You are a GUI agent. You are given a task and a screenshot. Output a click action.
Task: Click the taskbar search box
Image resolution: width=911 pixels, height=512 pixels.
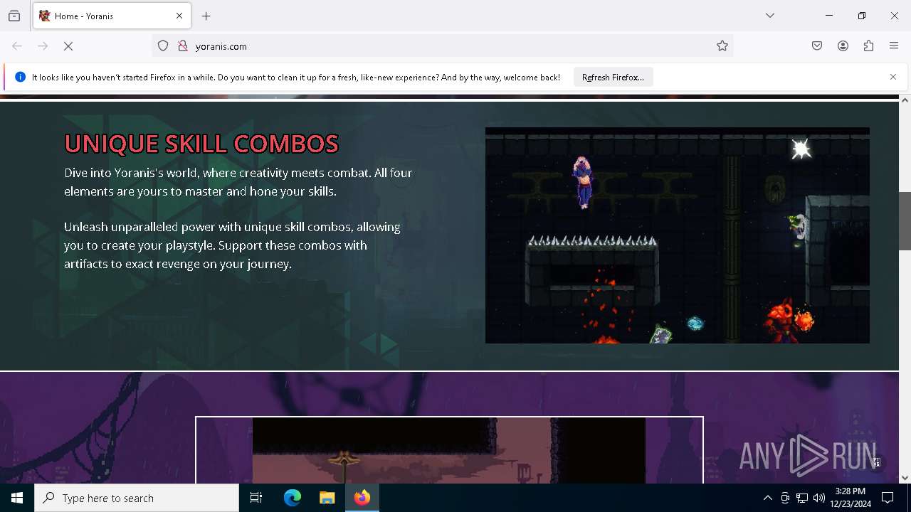click(137, 498)
